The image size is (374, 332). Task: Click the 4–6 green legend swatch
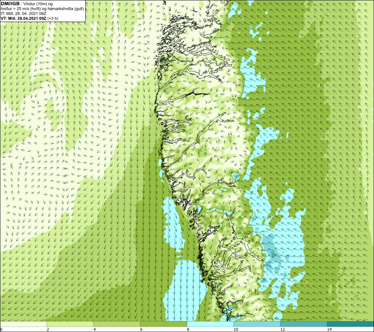pos(117,324)
